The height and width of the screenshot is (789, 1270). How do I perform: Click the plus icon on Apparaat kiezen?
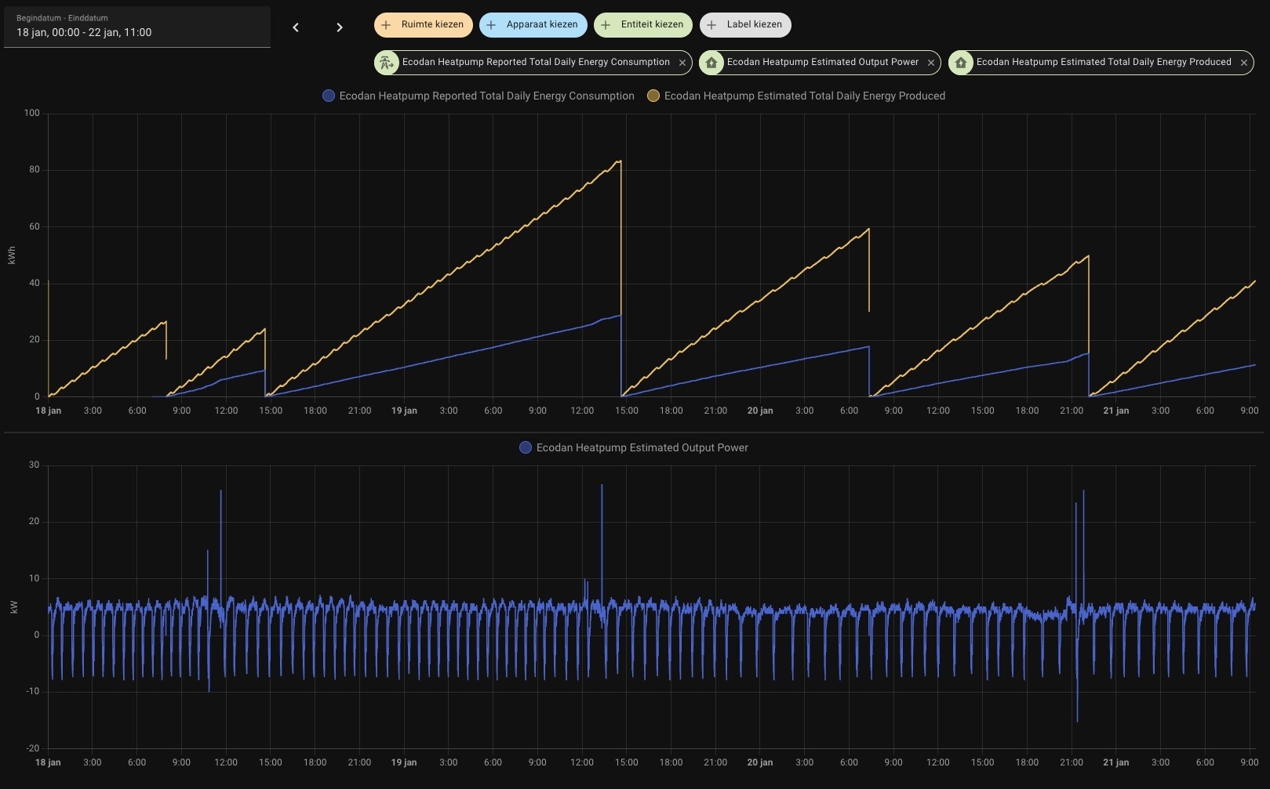click(491, 25)
